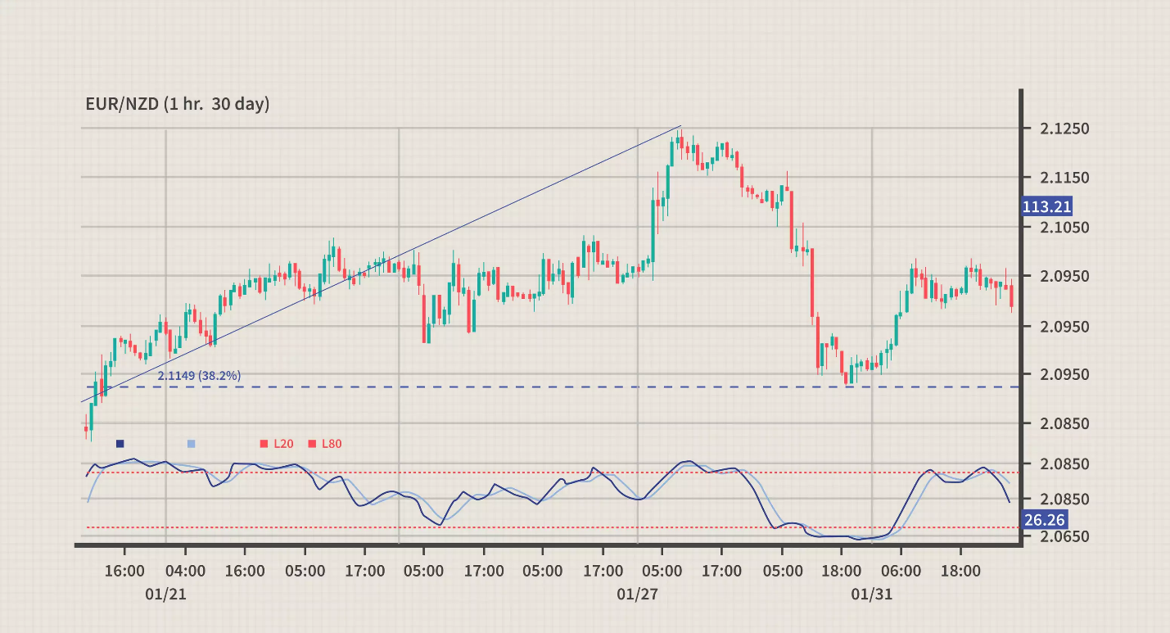Viewport: 1170px width, 633px height.
Task: Select the red L20 legend marker
Action: tap(264, 444)
